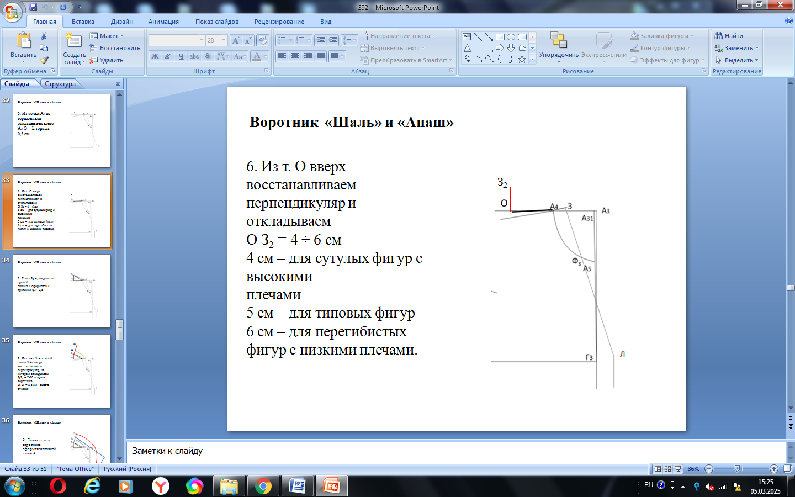Toggle italic formatting (К)
This screenshot has width=795, height=497.
click(x=168, y=56)
